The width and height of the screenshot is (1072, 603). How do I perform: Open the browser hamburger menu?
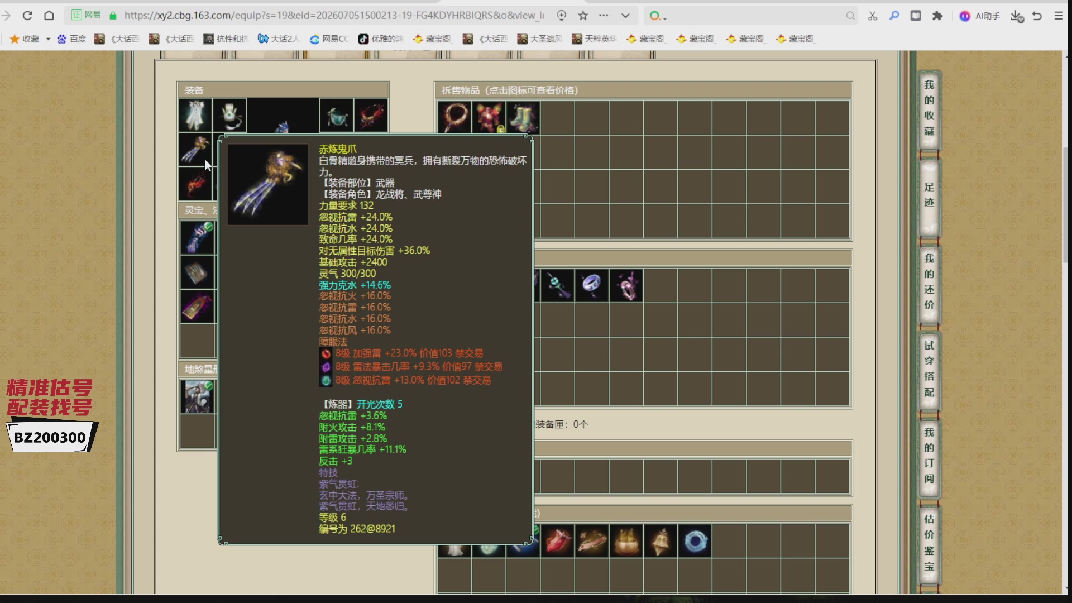pyautogui.click(x=1058, y=16)
